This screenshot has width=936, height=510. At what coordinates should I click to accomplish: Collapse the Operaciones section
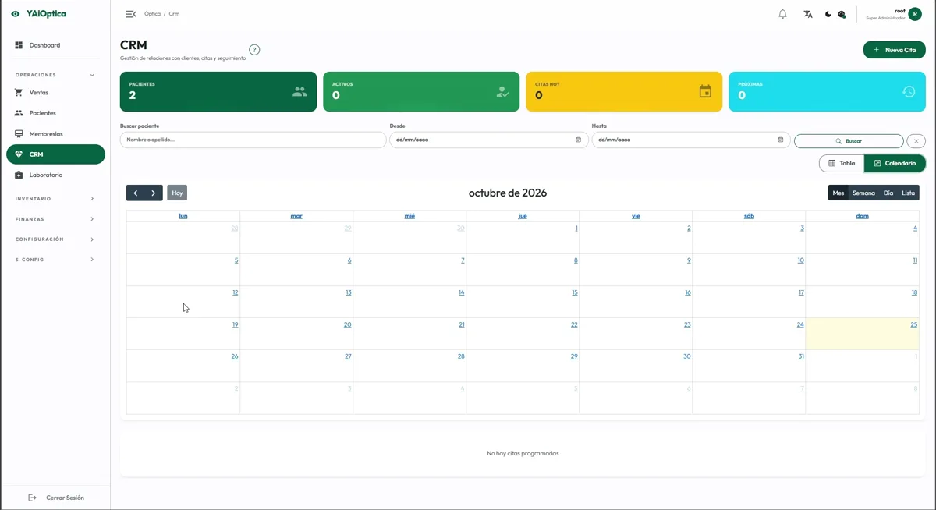pyautogui.click(x=54, y=75)
